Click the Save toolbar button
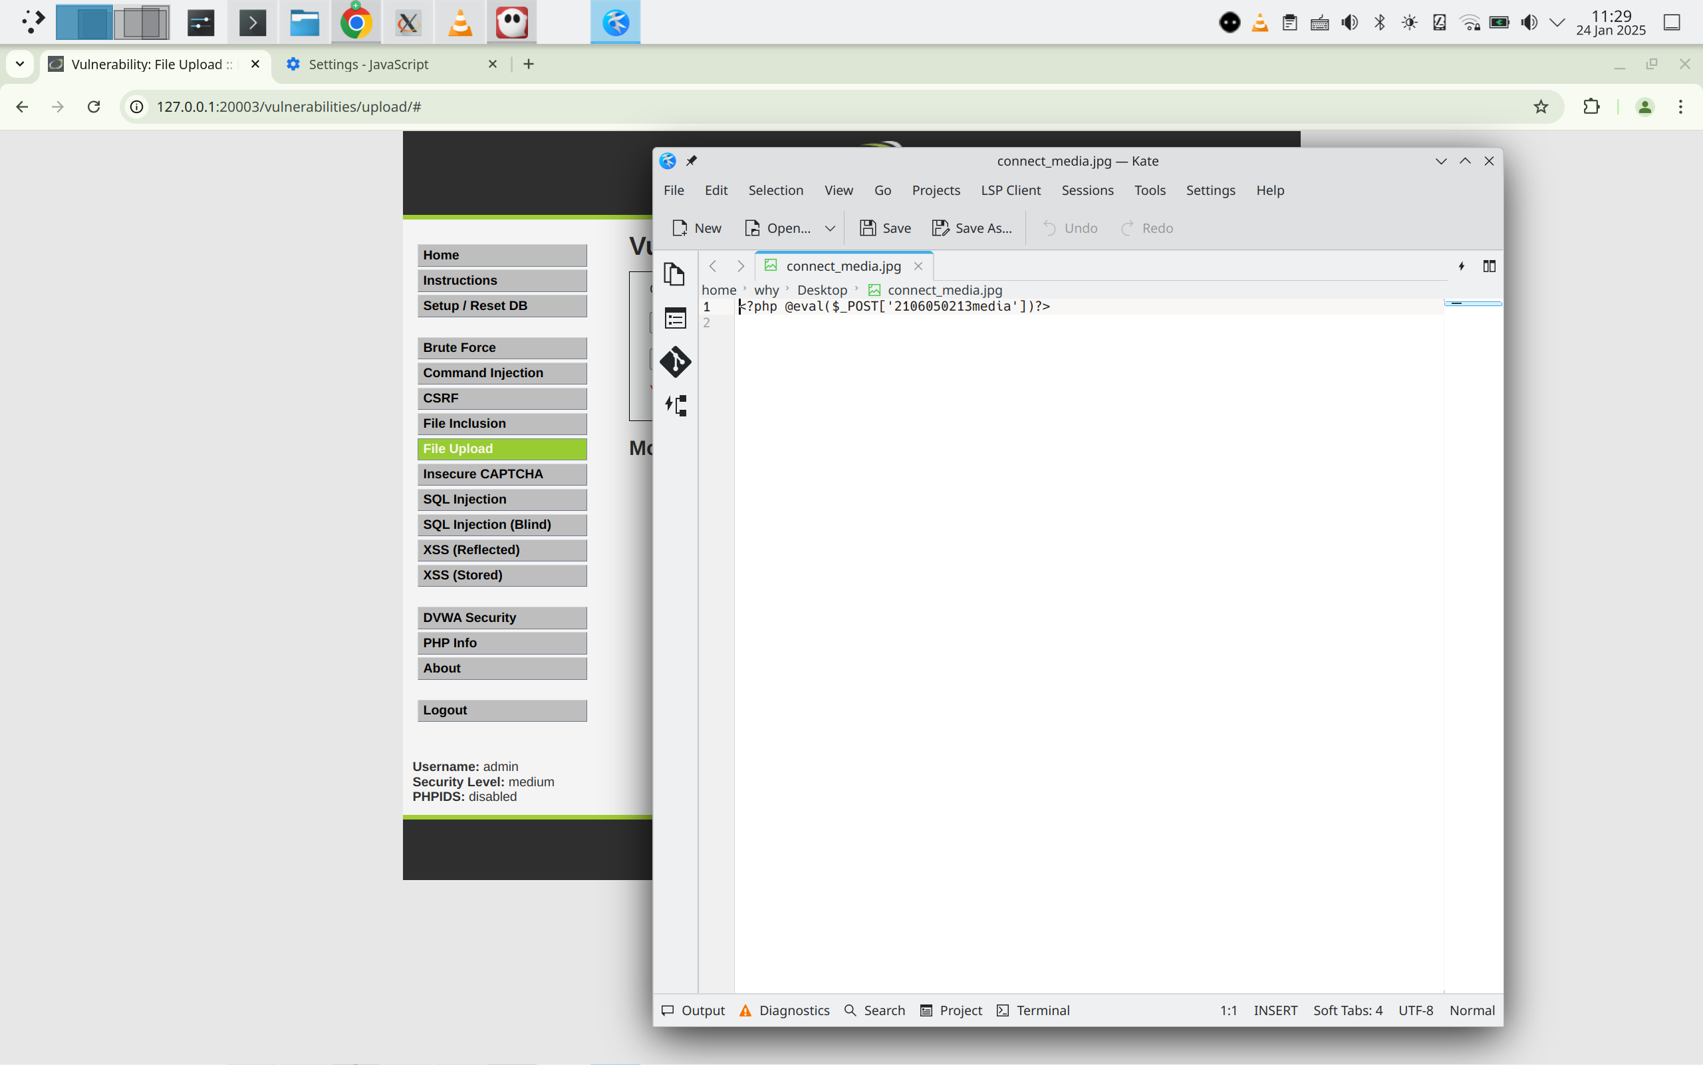1703x1065 pixels. pyautogui.click(x=885, y=228)
